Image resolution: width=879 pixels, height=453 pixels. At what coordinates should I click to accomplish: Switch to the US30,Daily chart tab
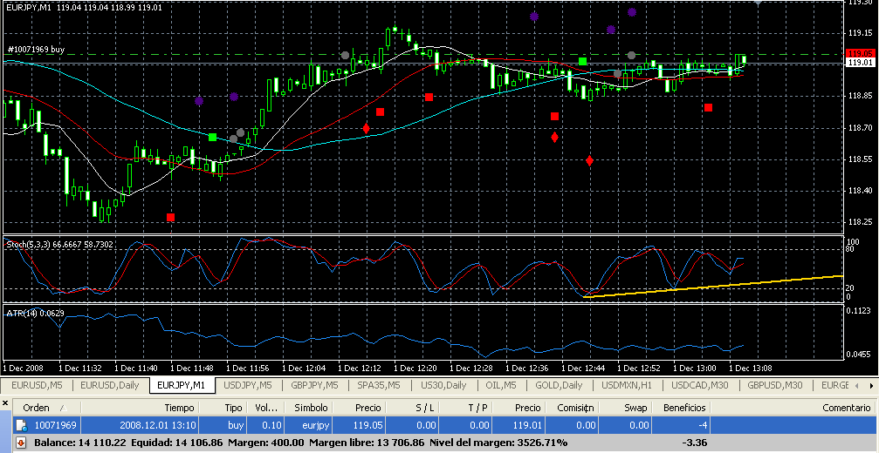tap(442, 385)
